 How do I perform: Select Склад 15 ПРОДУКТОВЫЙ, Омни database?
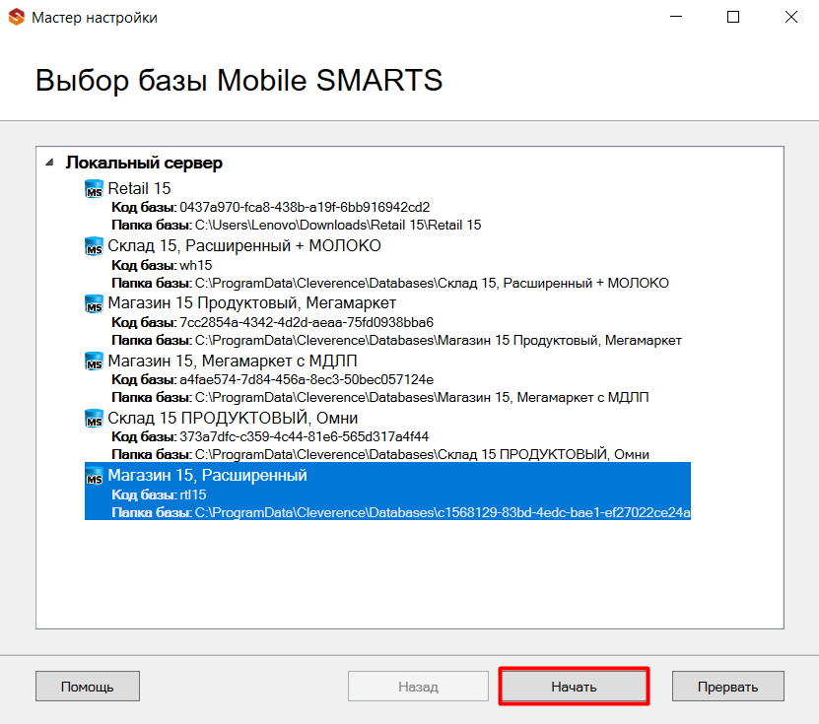[x=233, y=418]
